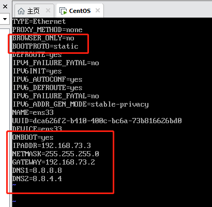Viewport: 212px width, 207px height.
Task: Click the ONBOOT=yes line
Action: (33, 137)
